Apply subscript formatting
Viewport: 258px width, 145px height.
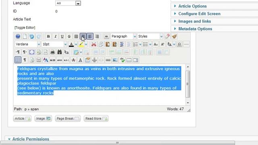coord(156,44)
